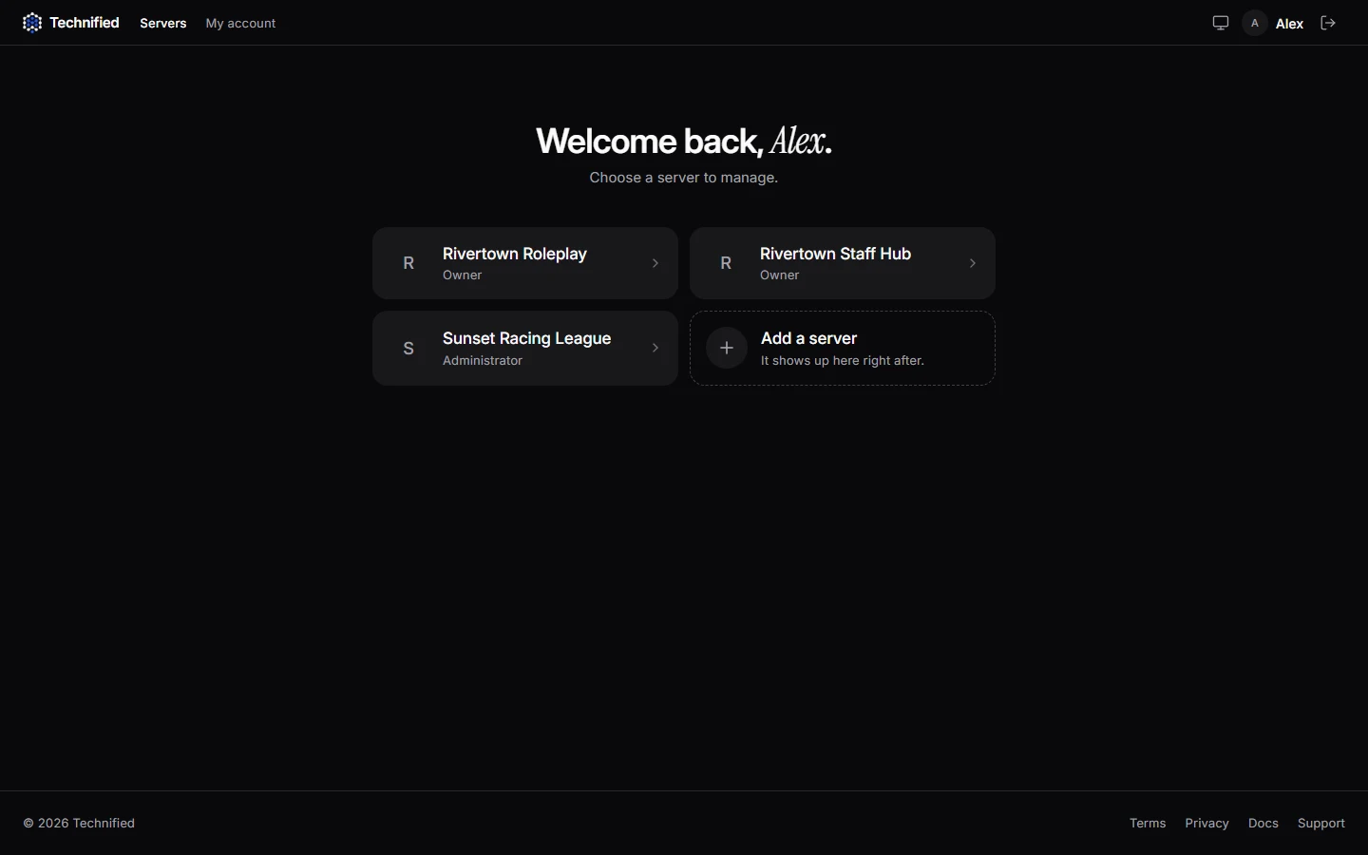Select the Sunset Racing League server title
Screen dimensions: 1368x855
tap(526, 338)
